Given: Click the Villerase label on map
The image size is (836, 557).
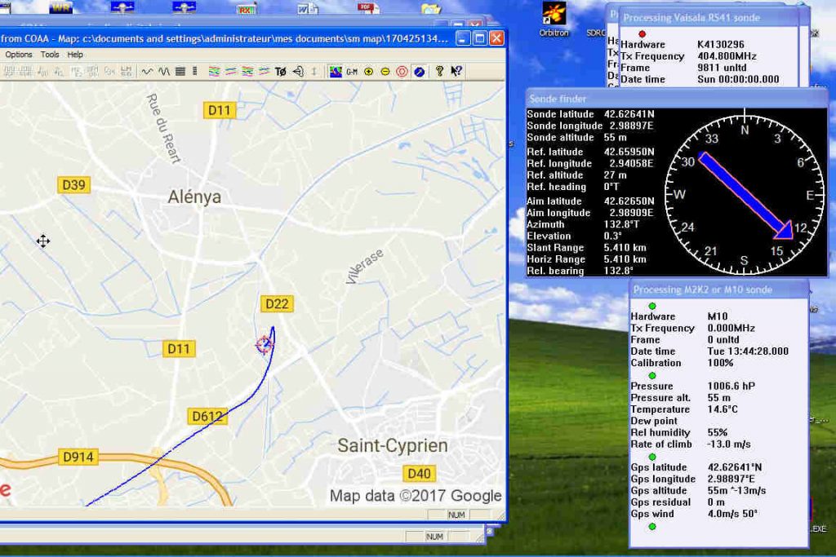Looking at the screenshot, I should 365,266.
